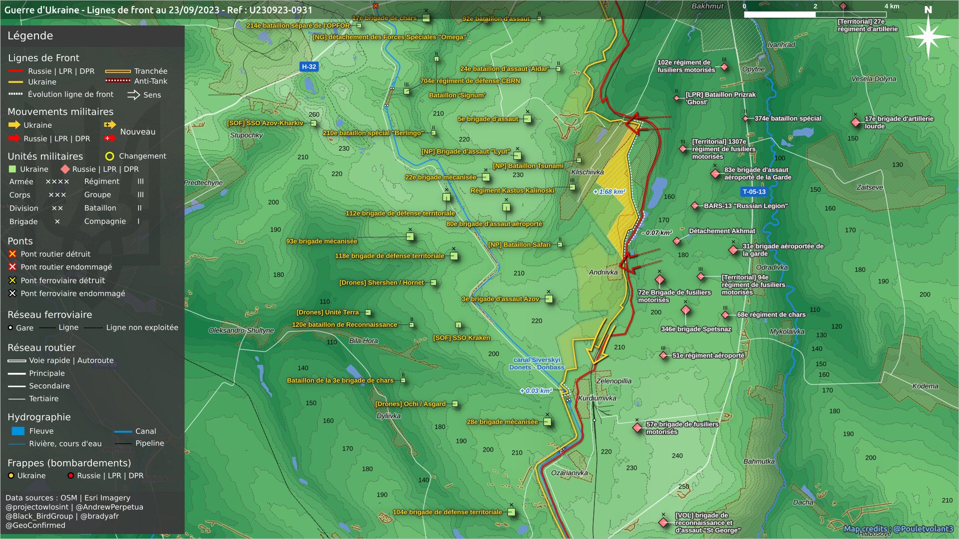The image size is (959, 539).
Task: Click the yellow Changement circle in legend
Action: [x=109, y=156]
